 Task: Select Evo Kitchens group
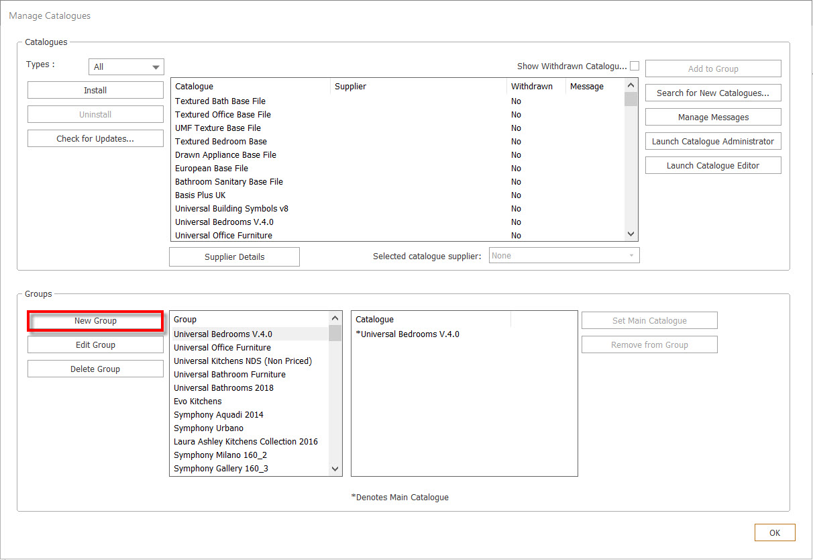[197, 402]
